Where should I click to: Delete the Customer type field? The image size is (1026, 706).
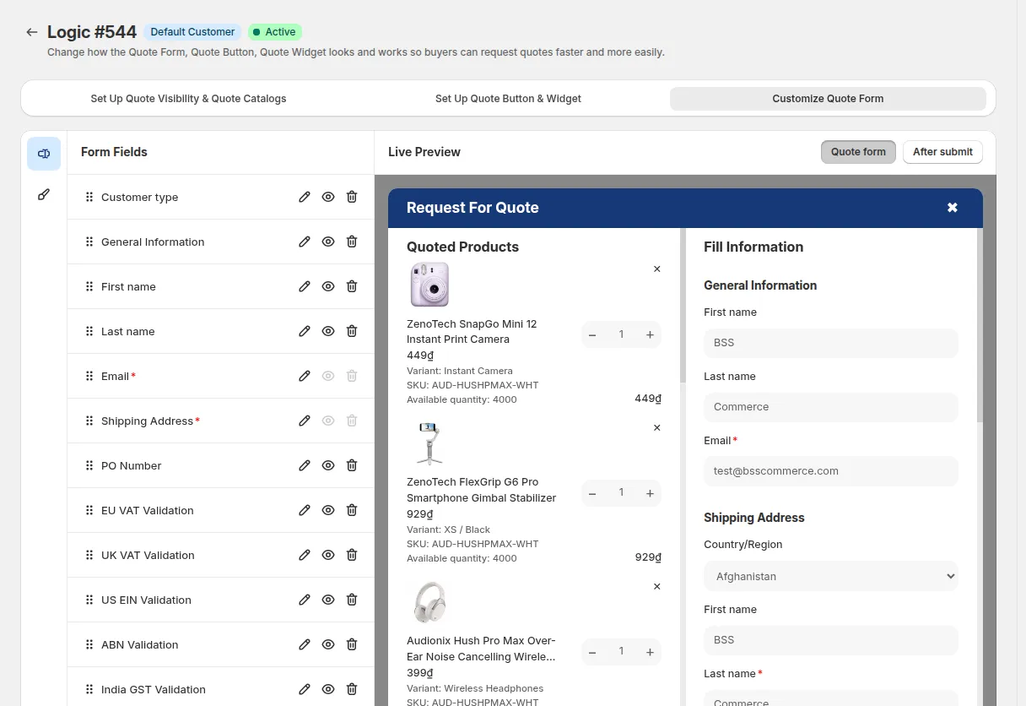coord(352,197)
